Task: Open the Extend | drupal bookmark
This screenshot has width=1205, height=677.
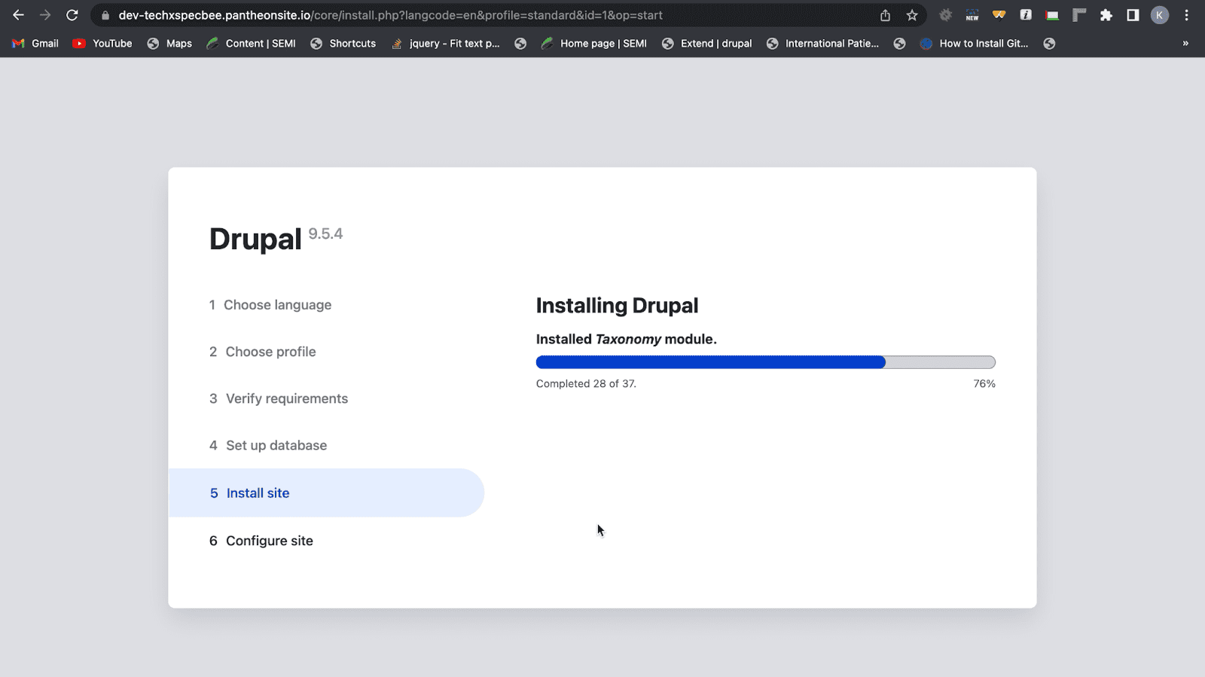Action: tap(706, 44)
